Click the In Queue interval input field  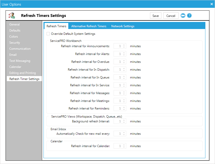coord(118,77)
